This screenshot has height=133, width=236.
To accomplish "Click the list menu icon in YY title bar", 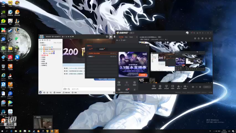I will pyautogui.click(x=114, y=37).
